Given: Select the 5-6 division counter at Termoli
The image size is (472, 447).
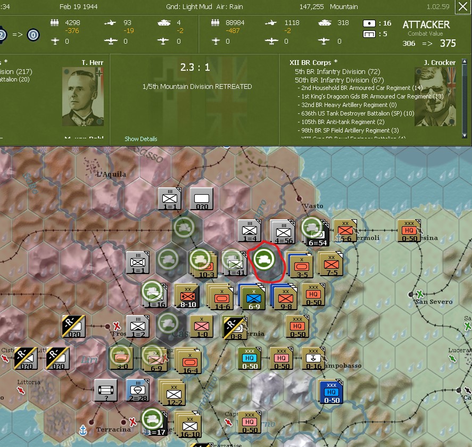Looking at the screenshot, I should pyautogui.click(x=345, y=230).
